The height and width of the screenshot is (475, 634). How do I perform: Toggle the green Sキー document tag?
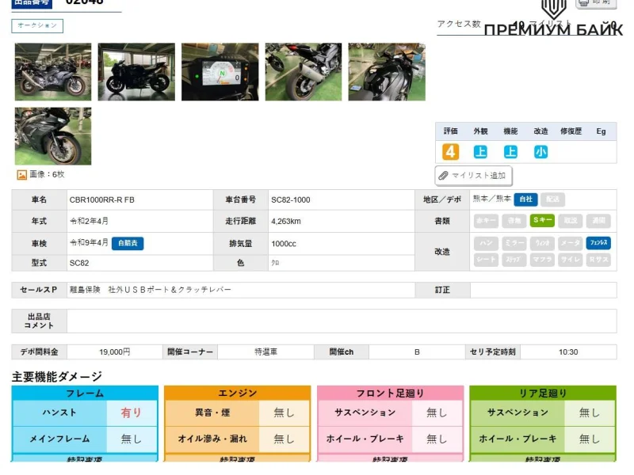[x=542, y=221]
